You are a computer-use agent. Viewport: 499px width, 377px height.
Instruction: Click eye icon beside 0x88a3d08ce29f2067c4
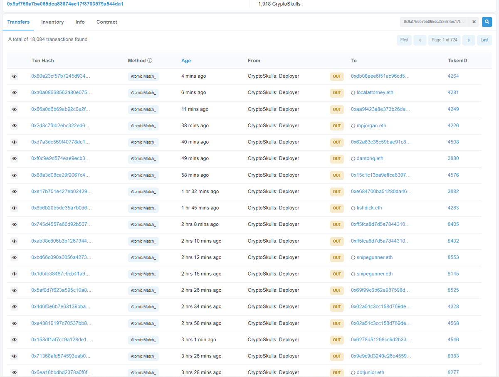pos(14,175)
